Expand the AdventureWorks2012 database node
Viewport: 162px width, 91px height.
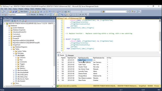(9, 32)
